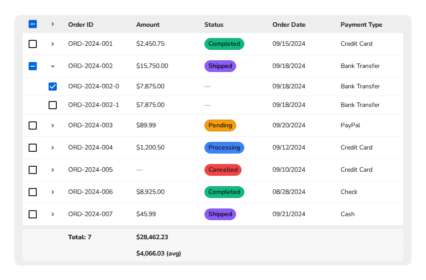Select the checkbox for ORD-2024-003
426x280 pixels.
click(33, 125)
